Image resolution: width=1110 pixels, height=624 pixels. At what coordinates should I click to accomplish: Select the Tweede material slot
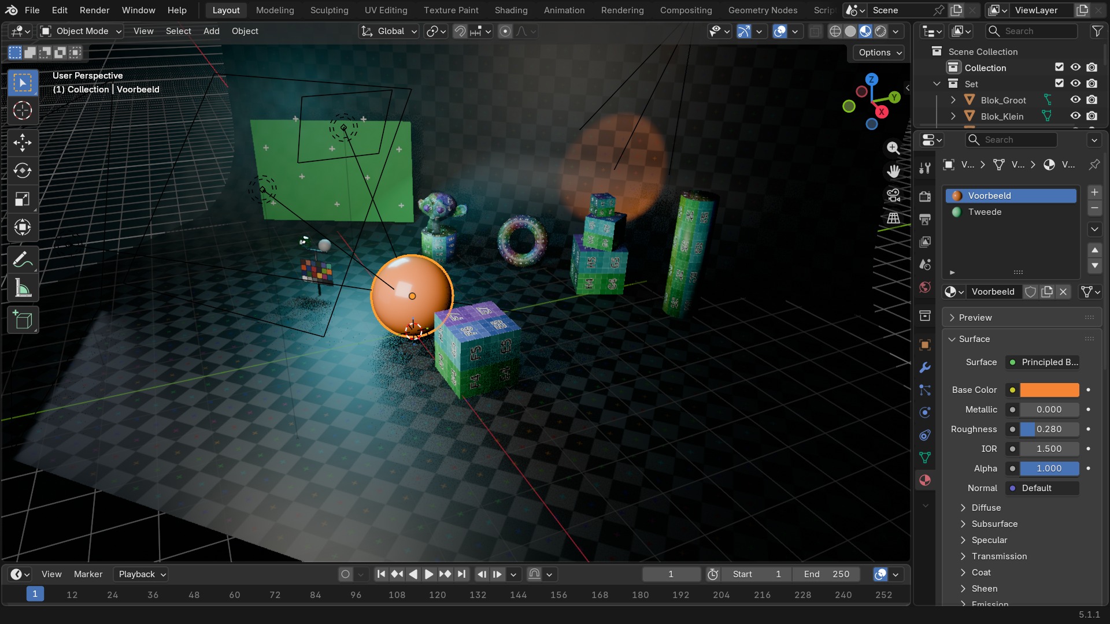[1011, 212]
